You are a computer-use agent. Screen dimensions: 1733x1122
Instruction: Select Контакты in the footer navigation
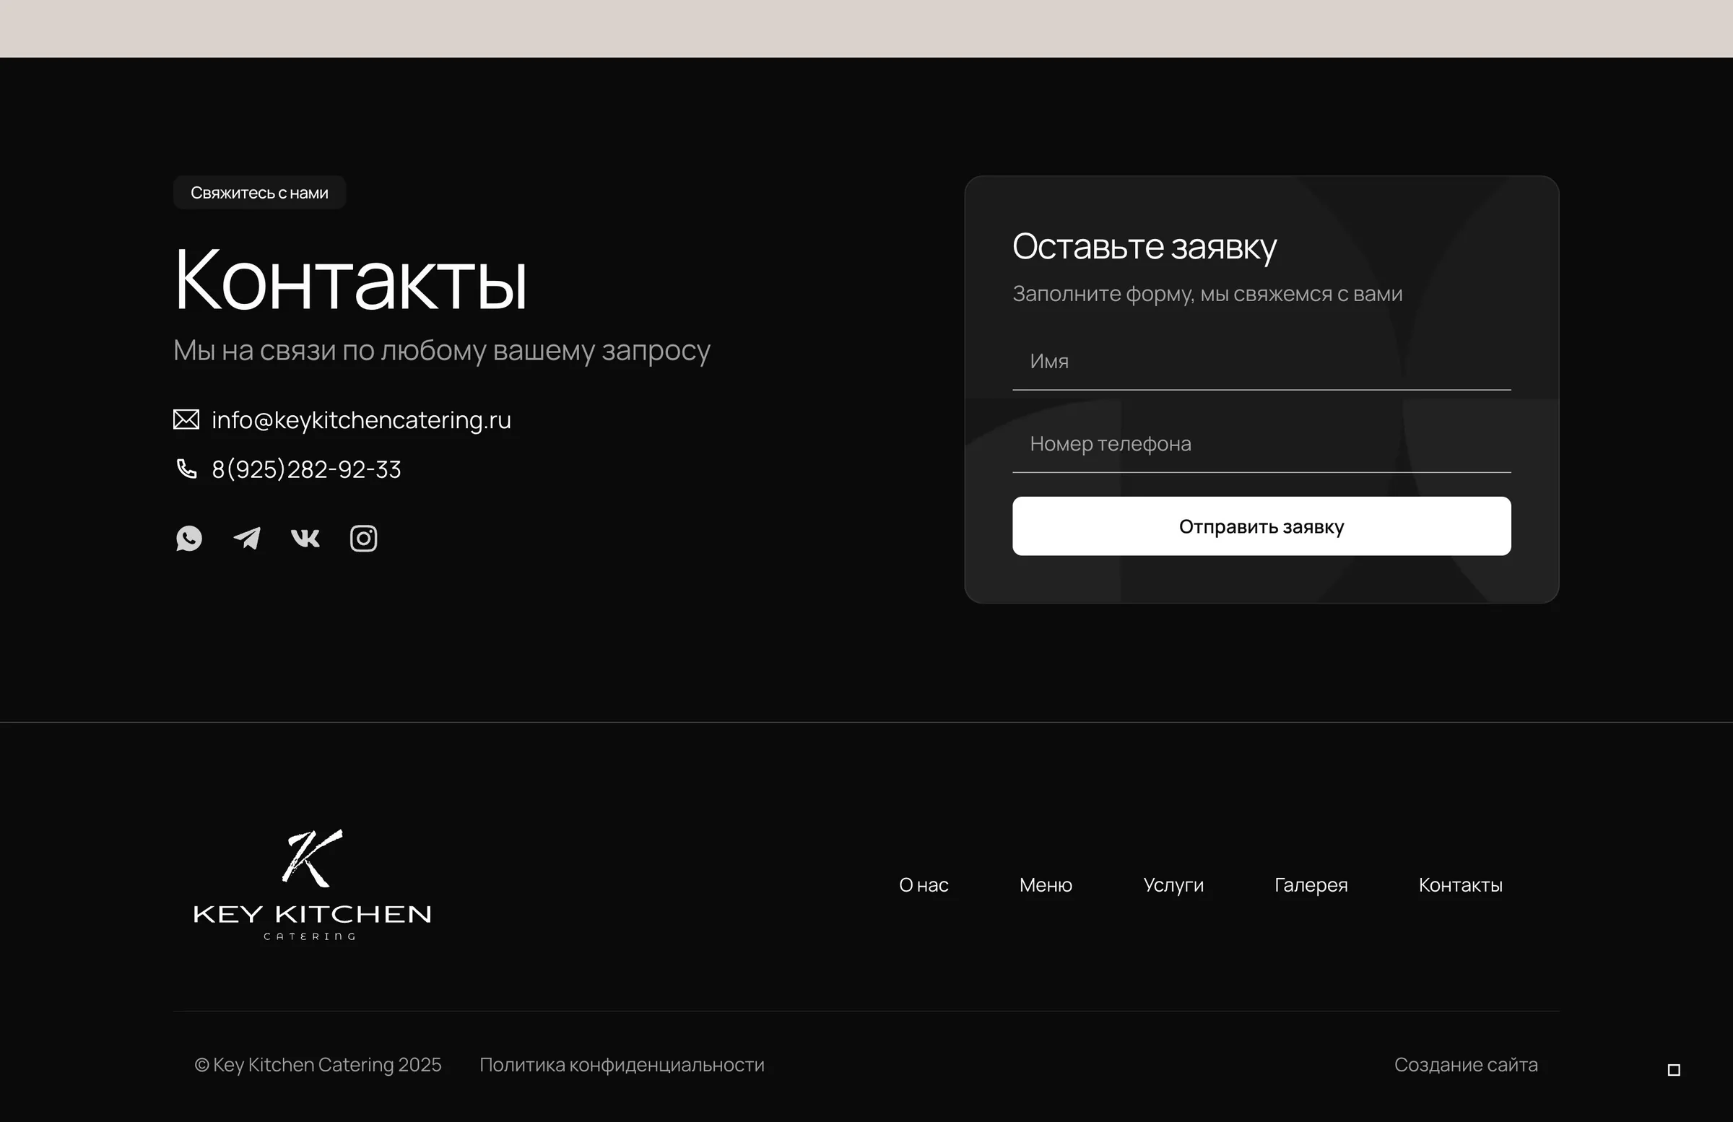click(1460, 884)
